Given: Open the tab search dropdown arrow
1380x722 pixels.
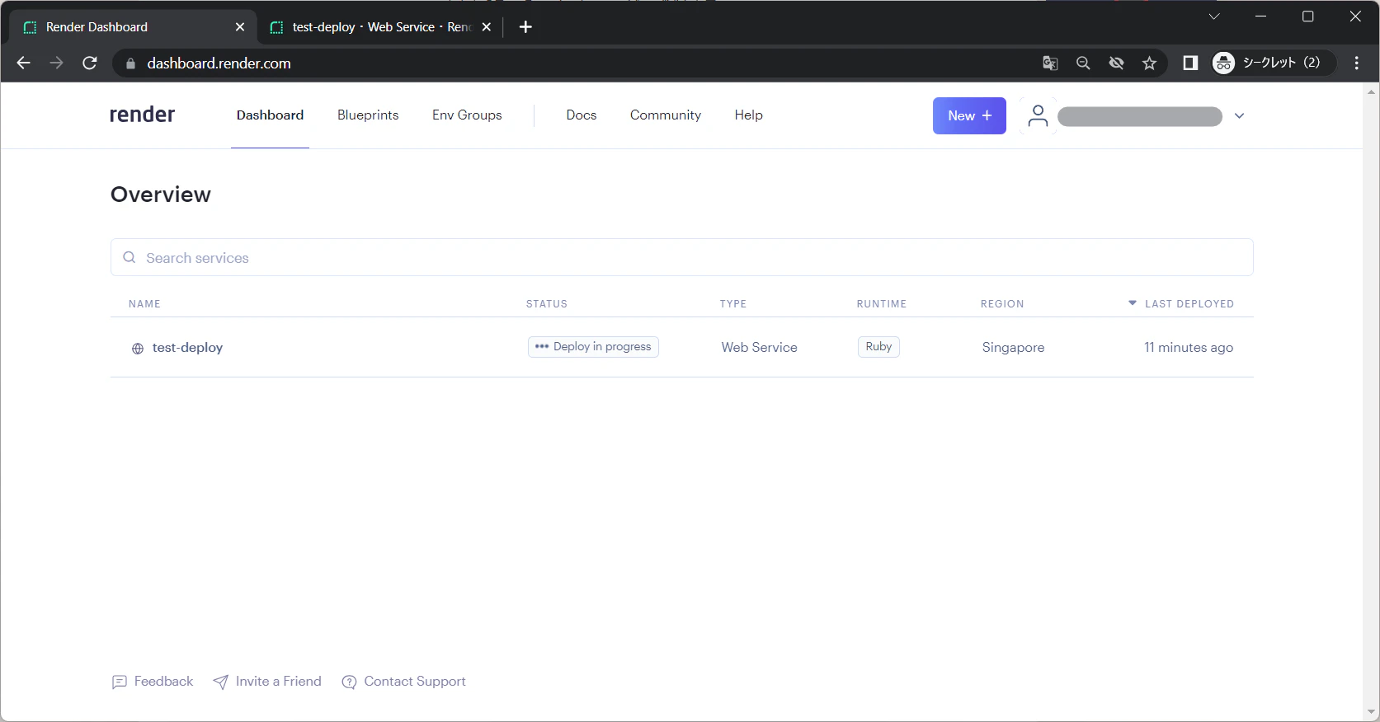Looking at the screenshot, I should [x=1214, y=16].
